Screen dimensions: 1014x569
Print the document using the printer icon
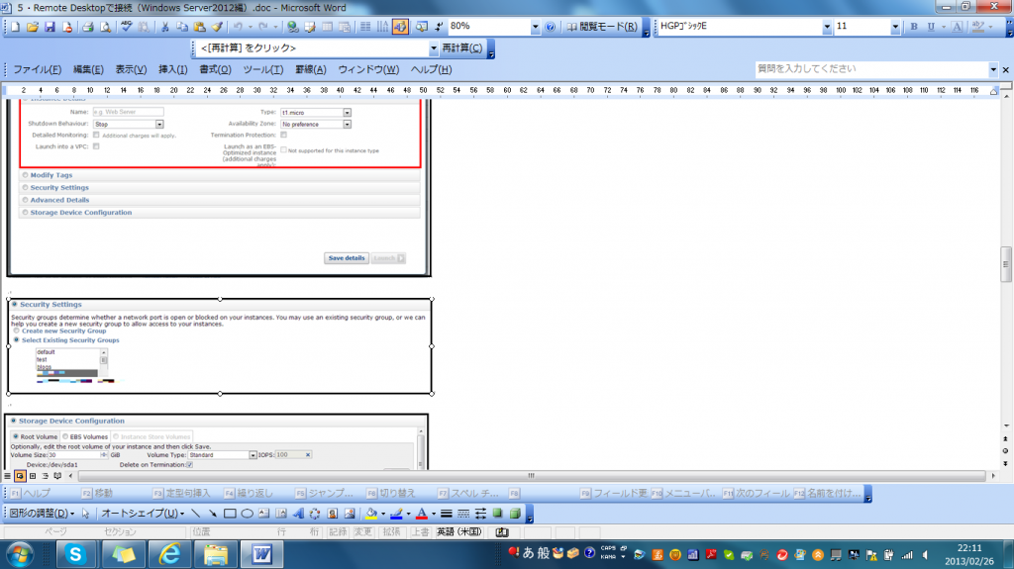pyautogui.click(x=87, y=27)
